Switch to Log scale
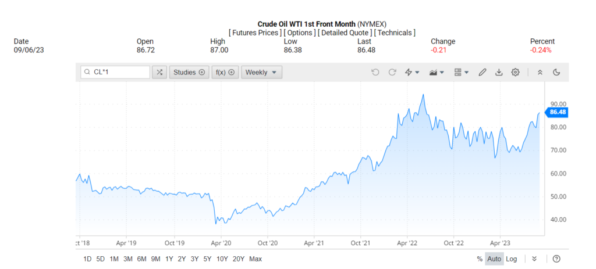 coord(511,259)
